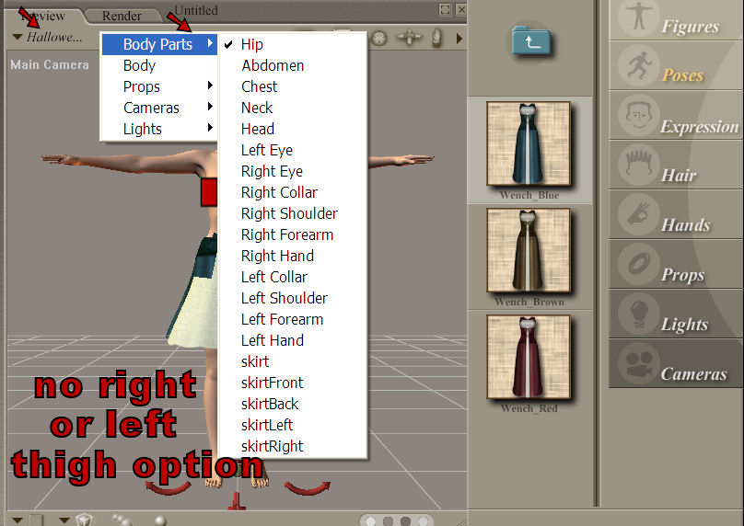Image resolution: width=744 pixels, height=526 pixels.
Task: Select the Wench_Brown dress thumbnail
Action: 529,250
